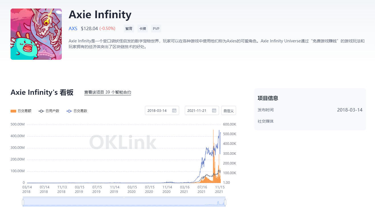Screen dimensions: 375x212
Task: Click the 社交媒体 label
Action: point(266,121)
